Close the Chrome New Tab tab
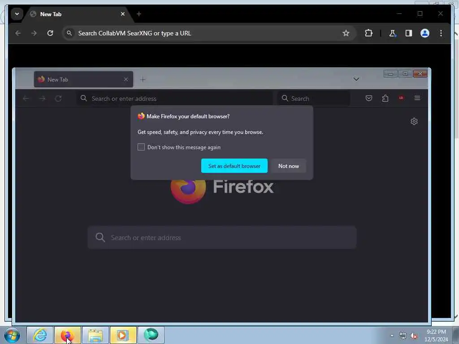 [123, 14]
